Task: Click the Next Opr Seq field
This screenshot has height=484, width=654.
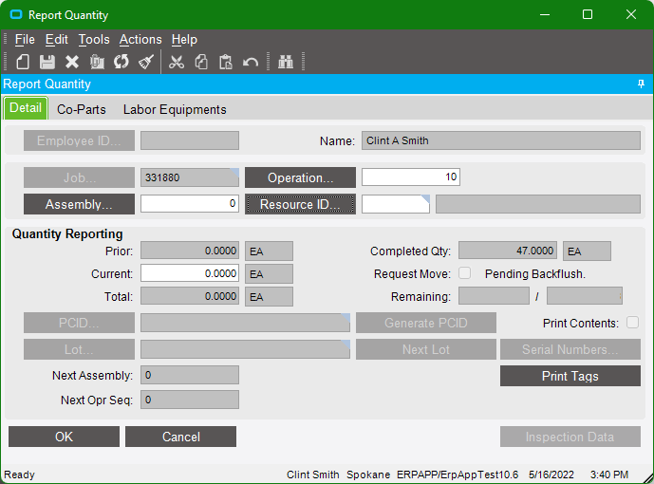Action: [189, 400]
